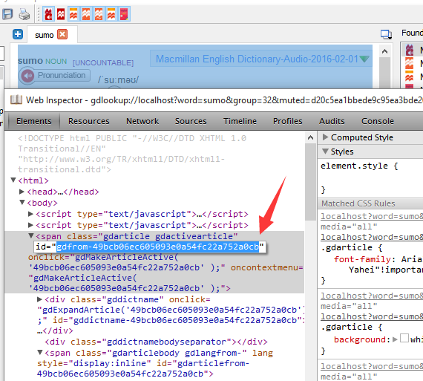Image resolution: width=423 pixels, height=381 pixels.
Task: Toggle the third orange dictionary icon in toolbar
Action: coord(73,14)
